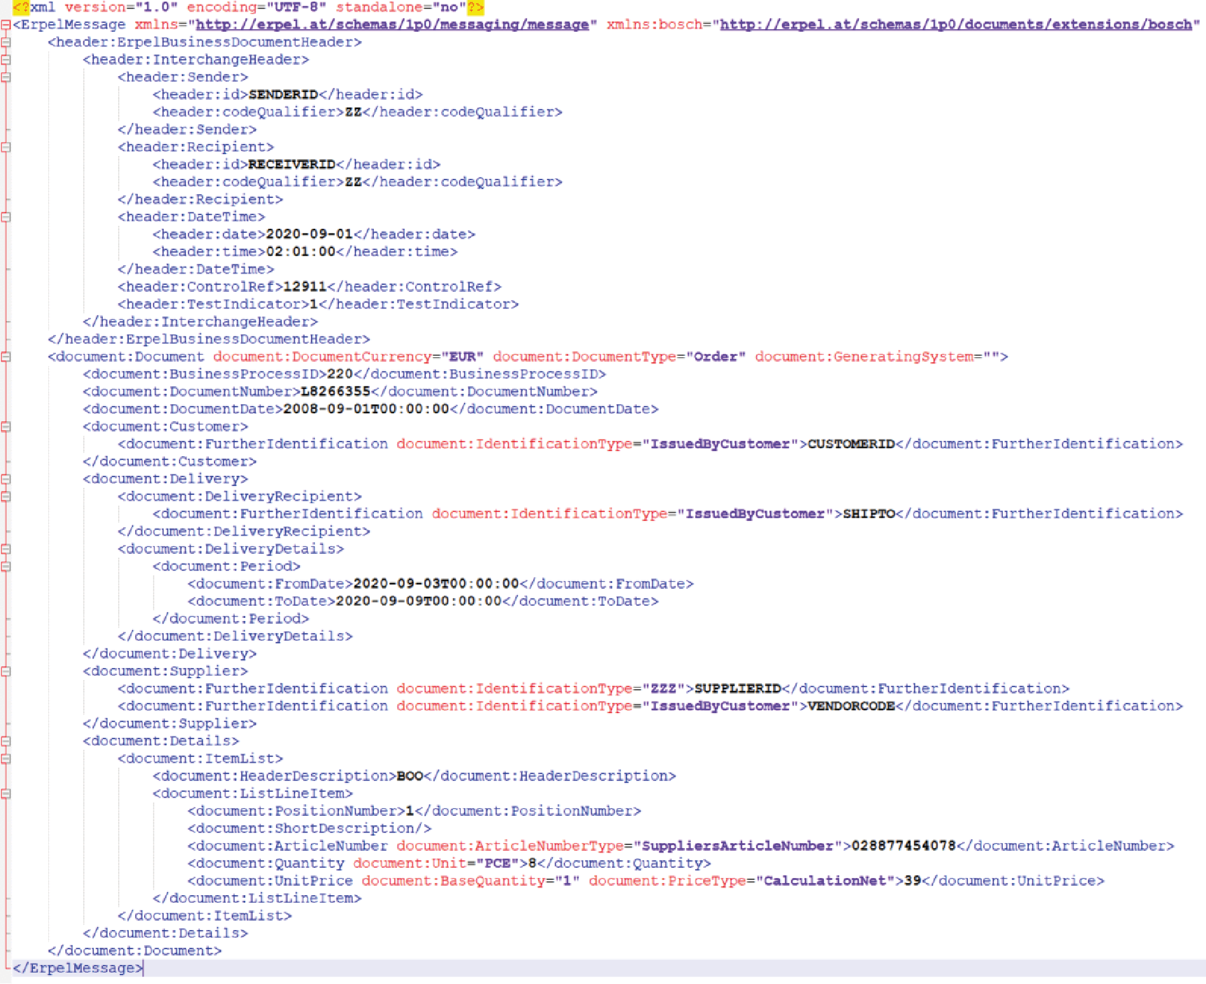
Task: Fold the header:Sender element
Action: (x=6, y=77)
